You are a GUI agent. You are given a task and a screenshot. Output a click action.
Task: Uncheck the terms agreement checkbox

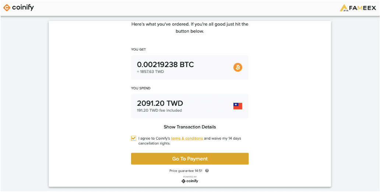click(134, 138)
